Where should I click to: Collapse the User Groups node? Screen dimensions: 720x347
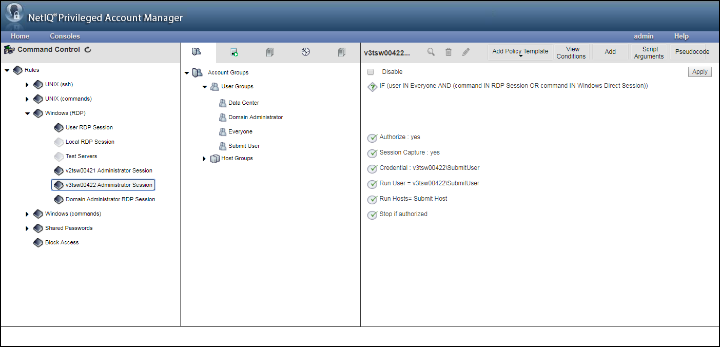(x=204, y=87)
